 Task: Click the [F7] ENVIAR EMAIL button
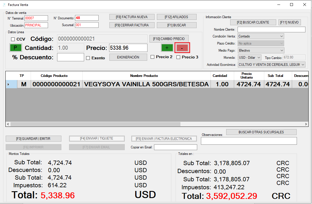(x=97, y=147)
